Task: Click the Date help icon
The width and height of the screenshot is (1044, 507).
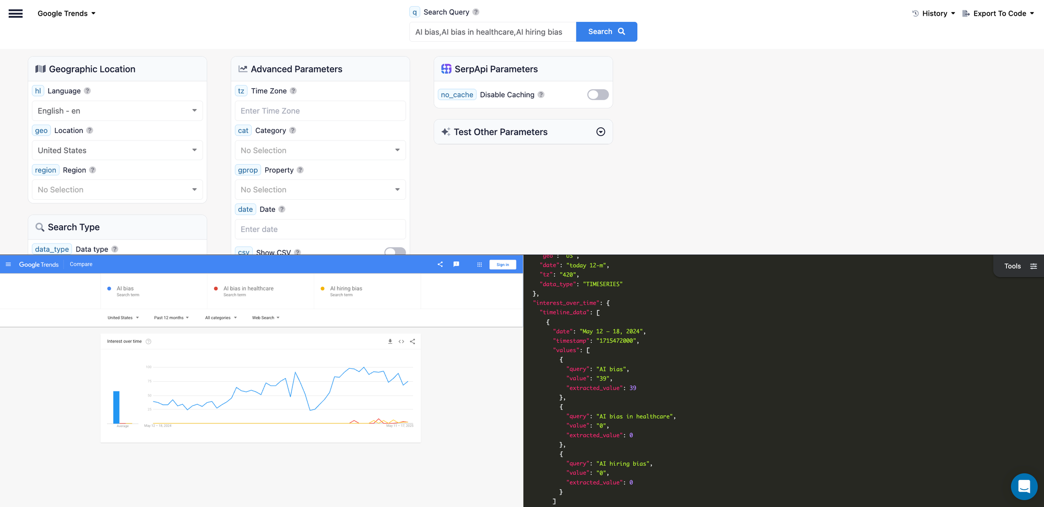Action: coord(282,209)
